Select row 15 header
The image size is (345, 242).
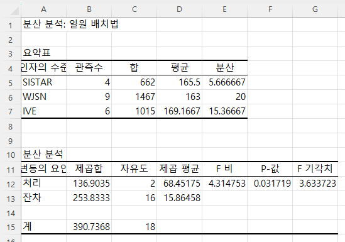point(11,227)
